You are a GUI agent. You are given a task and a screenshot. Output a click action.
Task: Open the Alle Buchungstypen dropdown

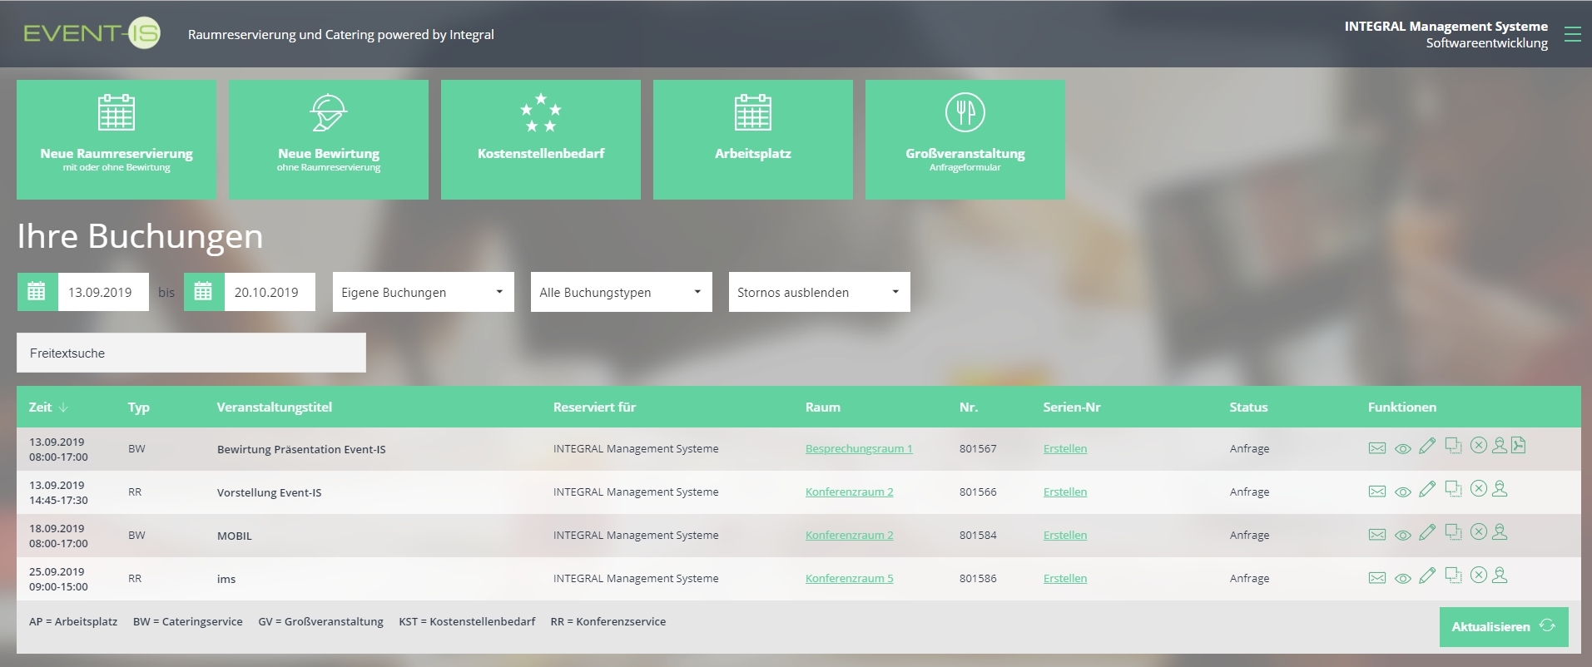coord(622,292)
